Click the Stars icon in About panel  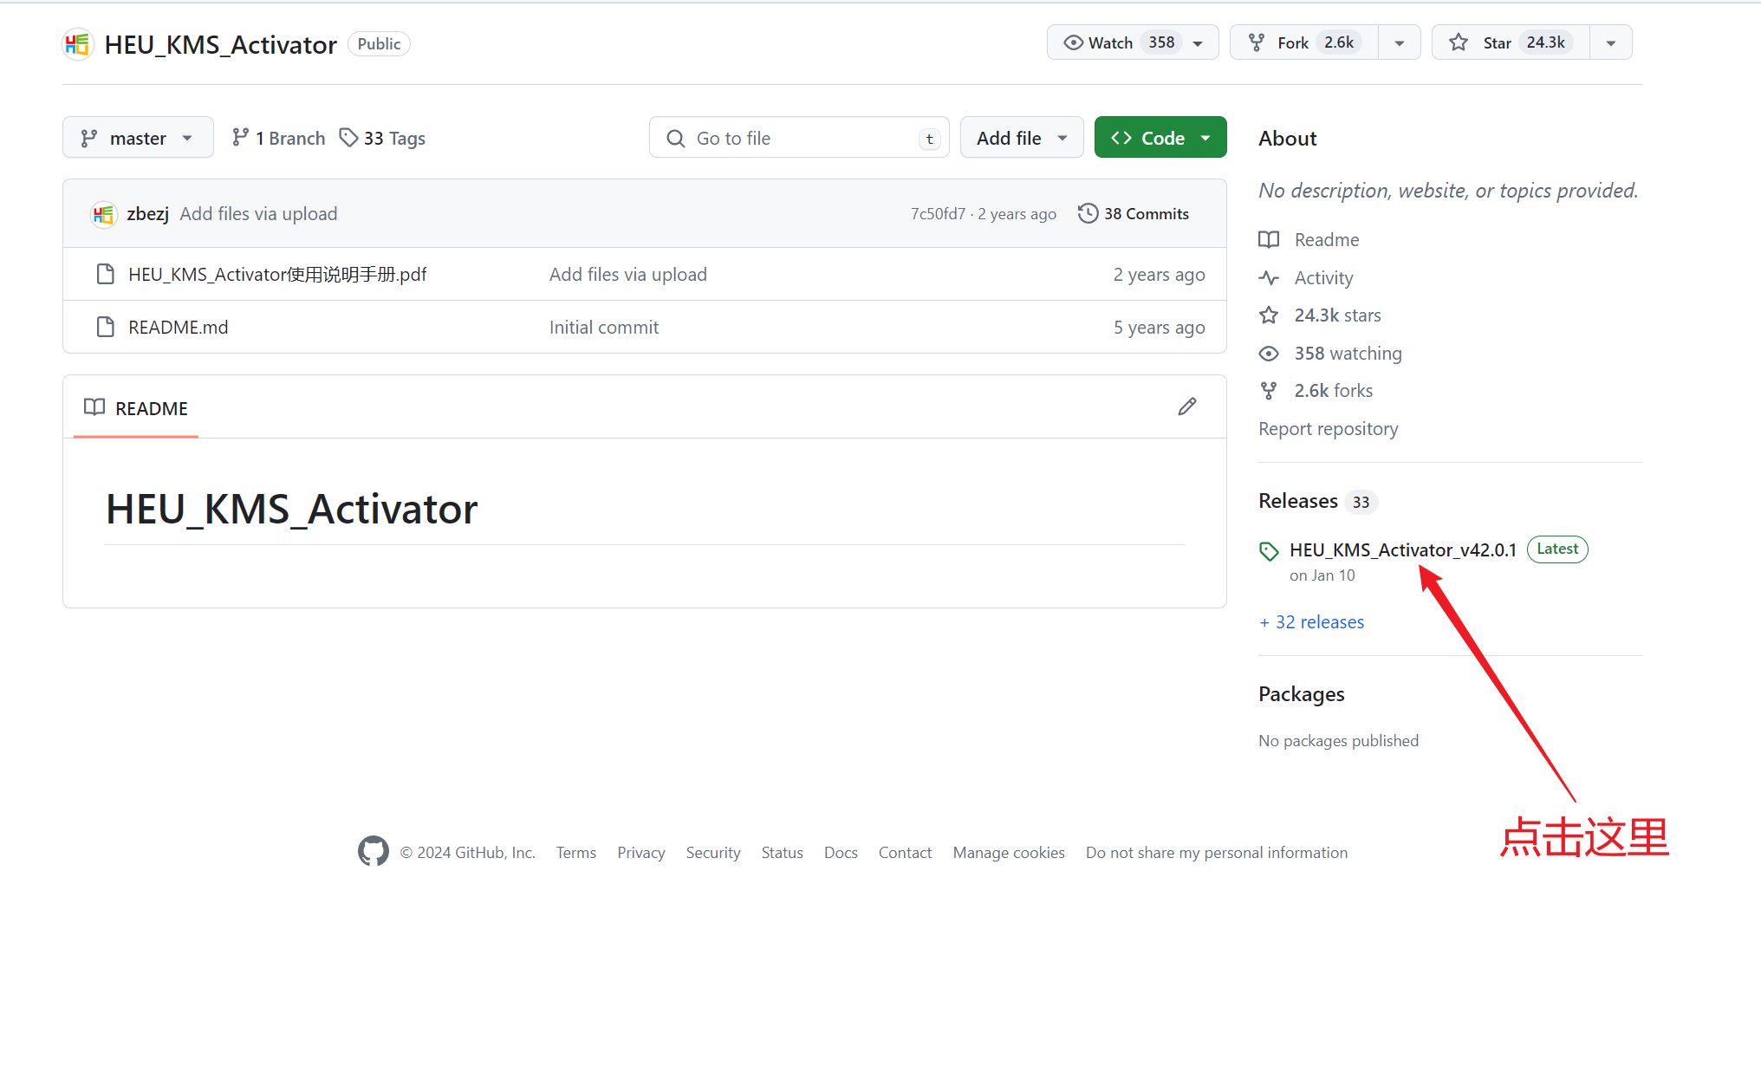click(x=1270, y=315)
